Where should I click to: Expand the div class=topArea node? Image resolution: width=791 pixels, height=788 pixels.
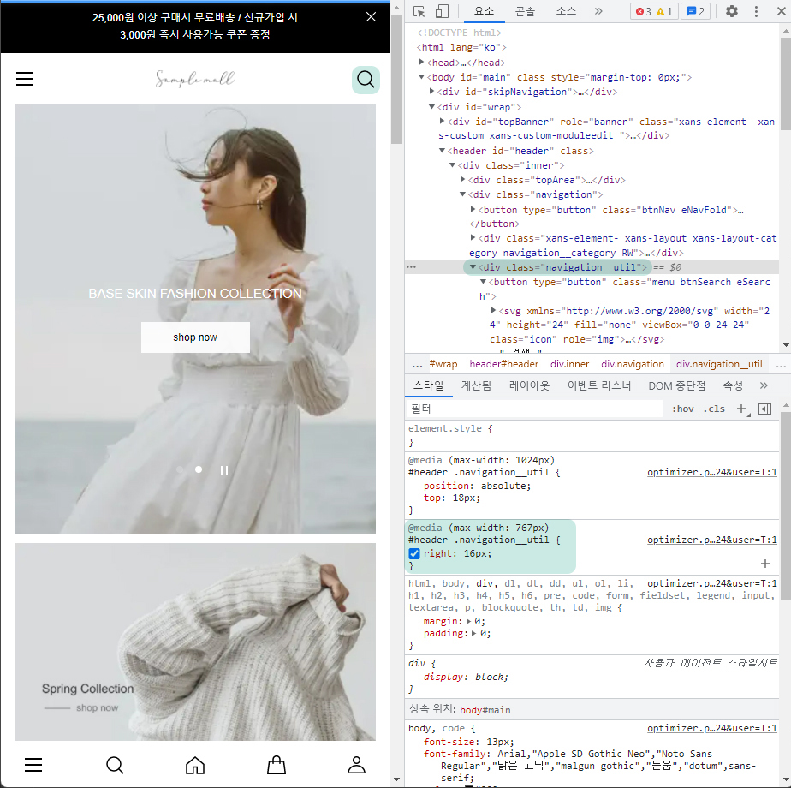[462, 179]
